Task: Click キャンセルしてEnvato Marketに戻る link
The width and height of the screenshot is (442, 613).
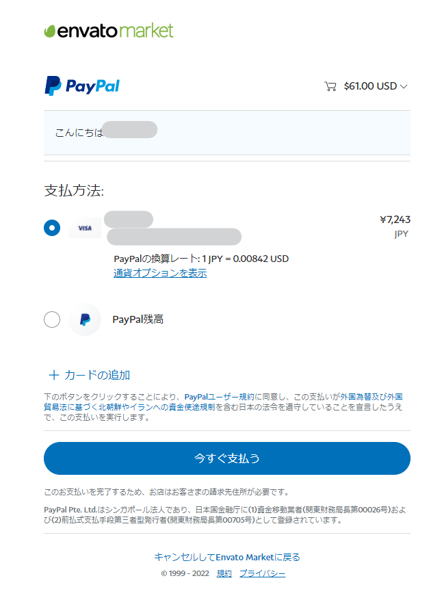Action: [x=227, y=557]
